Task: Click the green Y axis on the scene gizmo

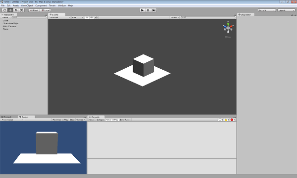Action: [x=228, y=24]
